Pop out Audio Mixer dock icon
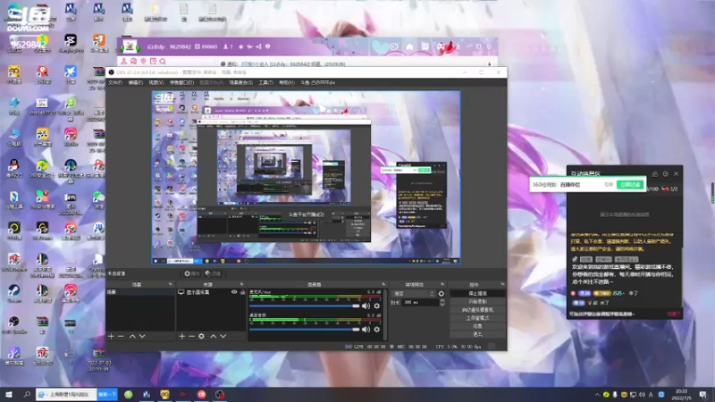 383,284
